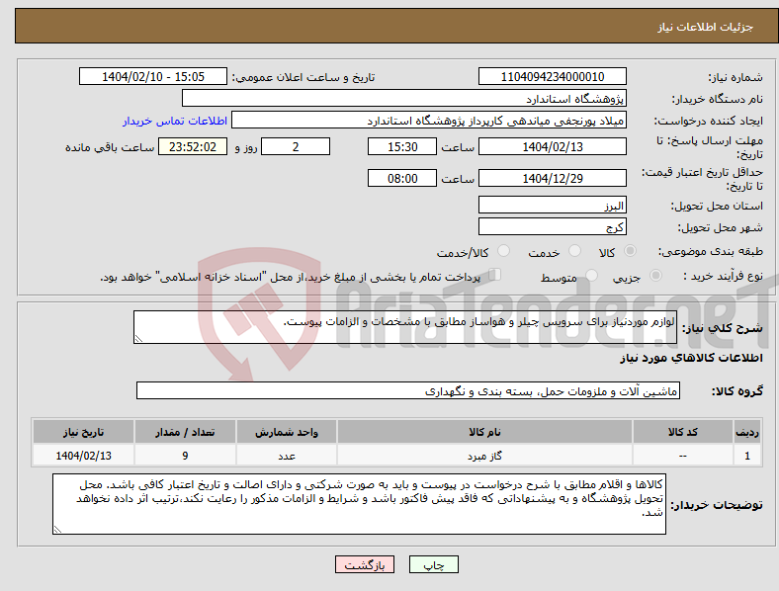
Task: Click the remaining time 23:52:02 field
Action: pos(193,146)
